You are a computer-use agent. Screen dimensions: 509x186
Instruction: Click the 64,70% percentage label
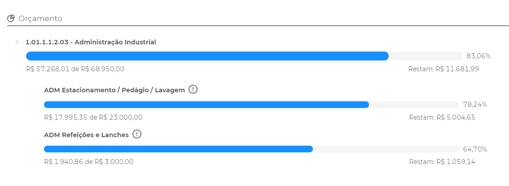click(475, 149)
